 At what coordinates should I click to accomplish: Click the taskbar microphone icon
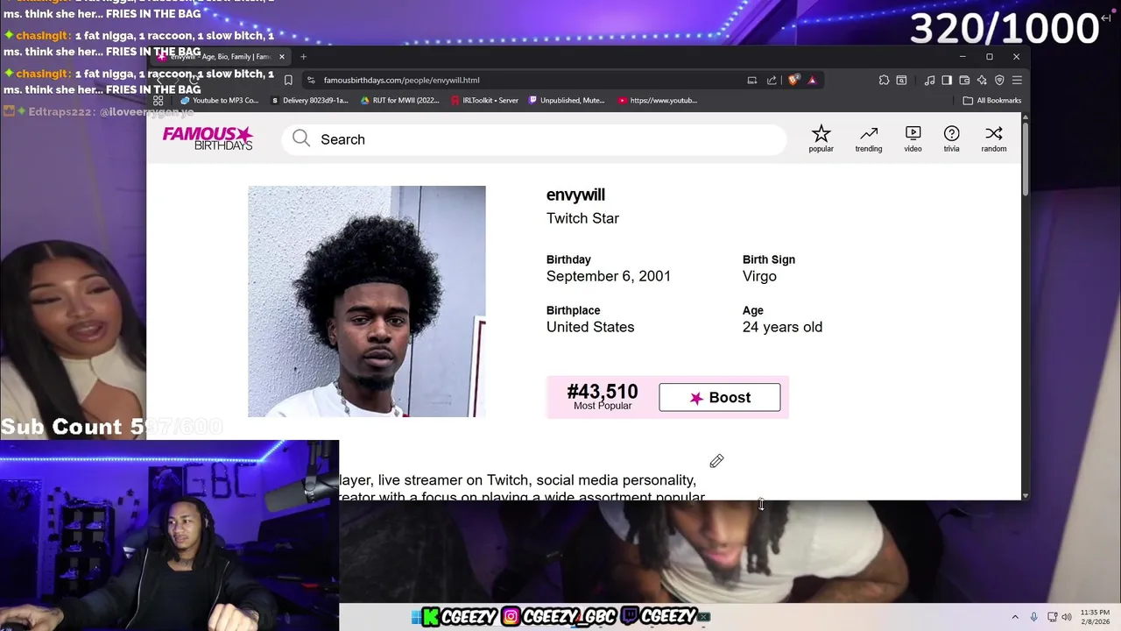point(1034,617)
